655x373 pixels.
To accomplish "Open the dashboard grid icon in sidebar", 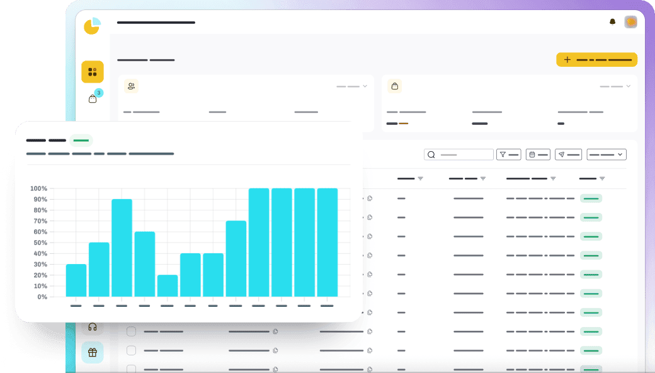I will pyautogui.click(x=92, y=72).
